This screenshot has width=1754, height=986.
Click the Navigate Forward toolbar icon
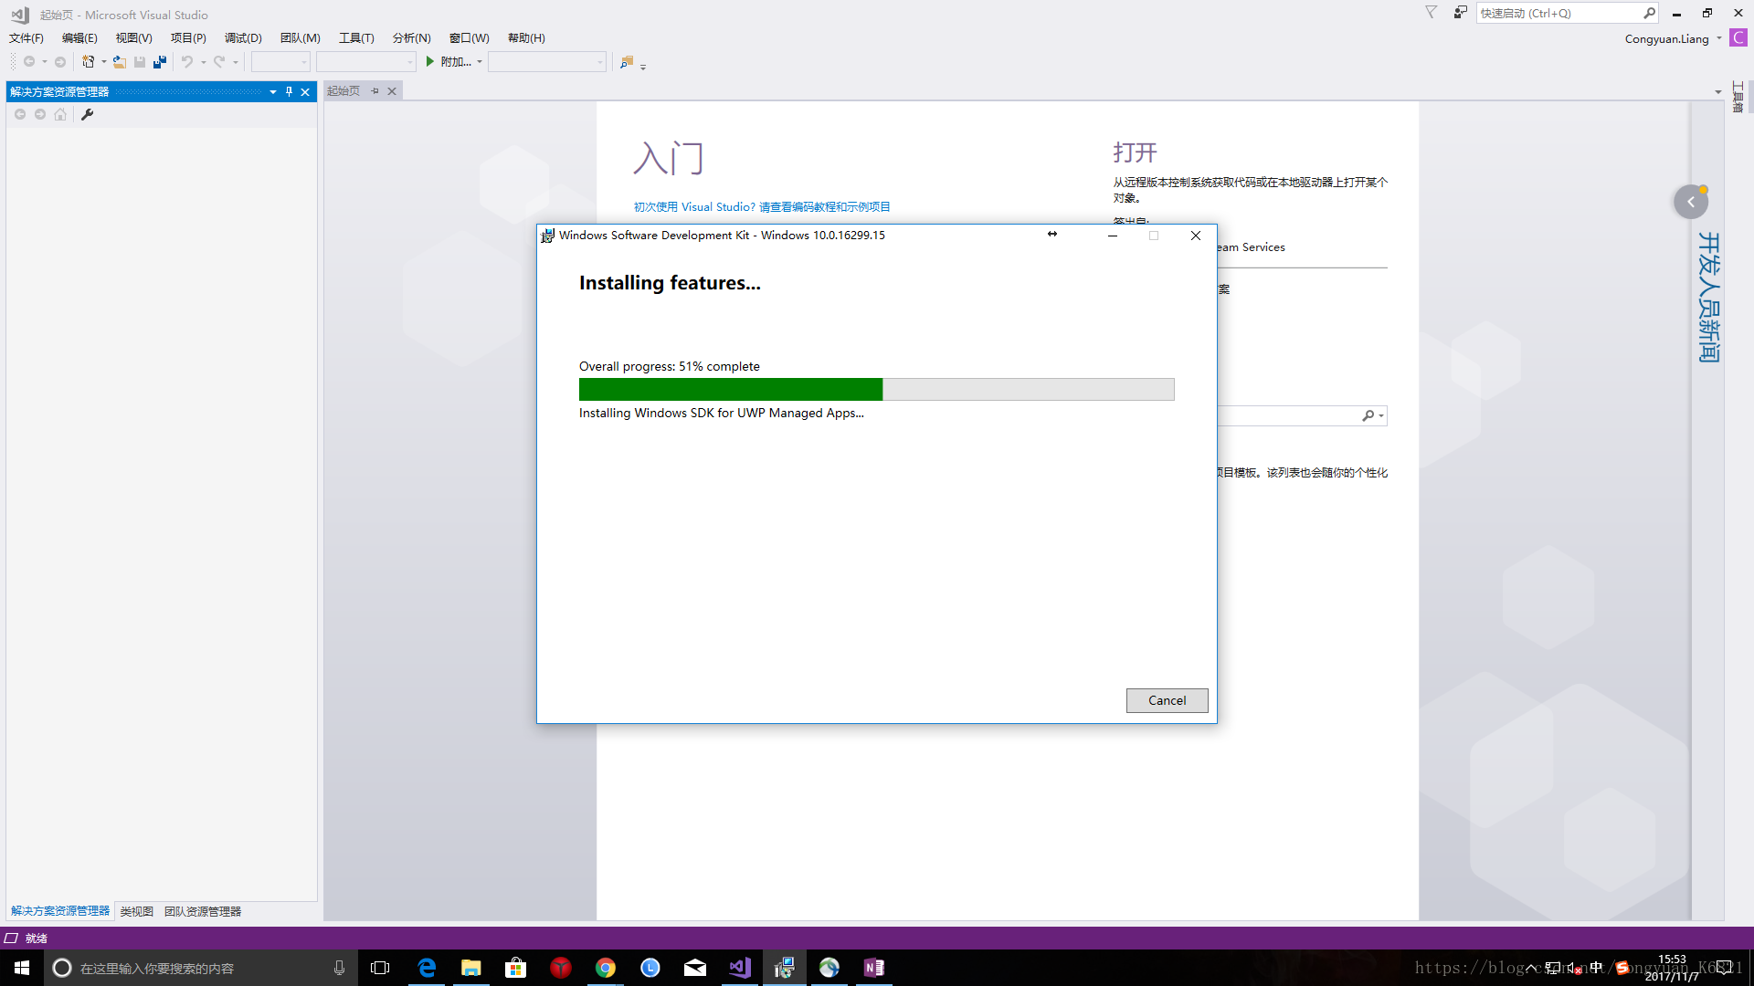pos(60,61)
